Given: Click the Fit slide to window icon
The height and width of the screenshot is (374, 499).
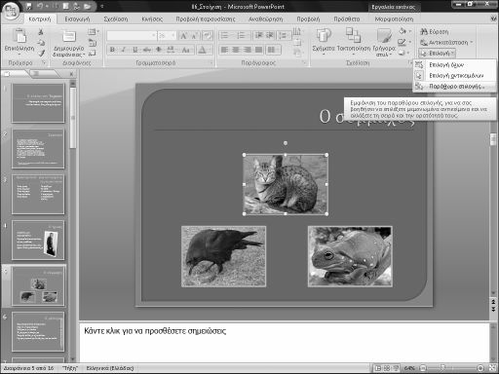Looking at the screenshot, I should click(492, 368).
